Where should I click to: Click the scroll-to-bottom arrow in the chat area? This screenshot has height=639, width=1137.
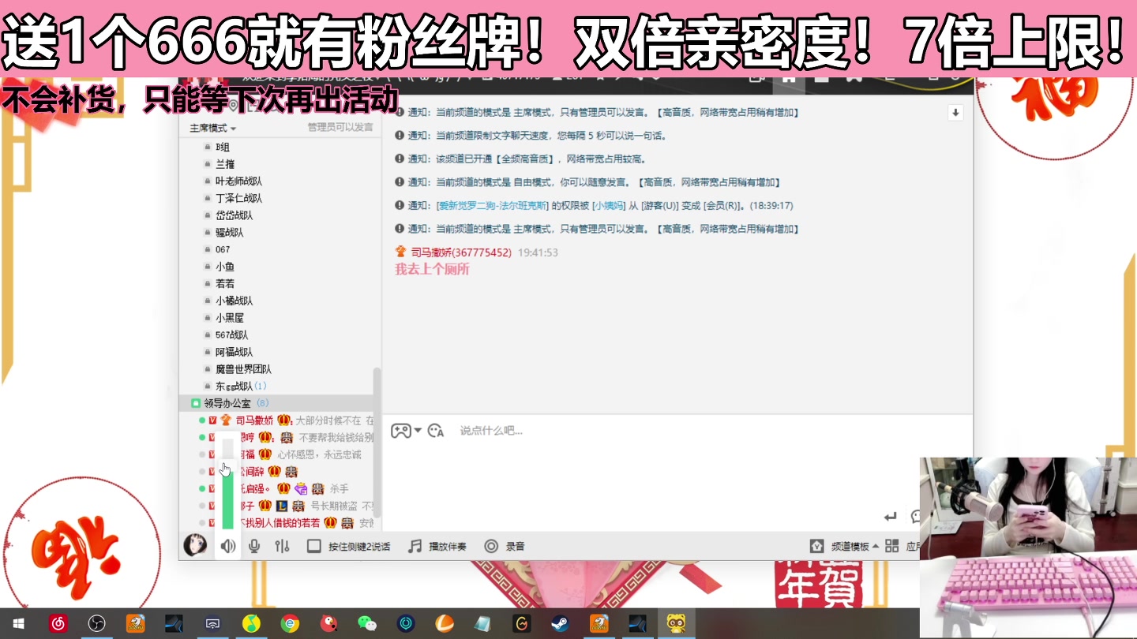(955, 112)
